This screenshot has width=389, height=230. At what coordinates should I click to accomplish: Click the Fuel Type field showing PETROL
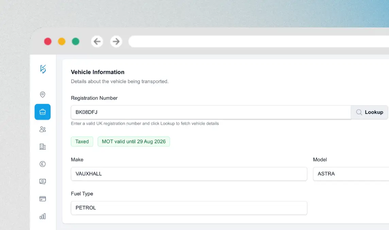pyautogui.click(x=189, y=208)
